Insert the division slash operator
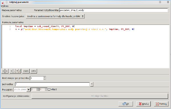Viewport: 171px width, 109px height. click(x=20, y=71)
